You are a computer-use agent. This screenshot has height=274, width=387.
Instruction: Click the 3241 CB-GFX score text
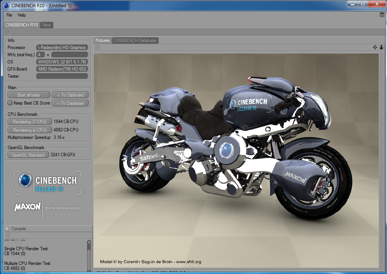pos(63,155)
